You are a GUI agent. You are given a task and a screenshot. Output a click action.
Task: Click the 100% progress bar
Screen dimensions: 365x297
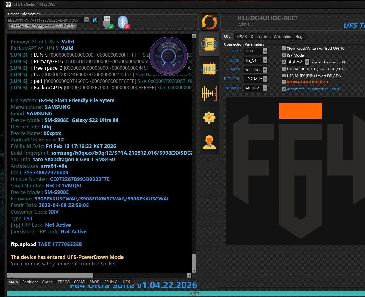(186, 293)
